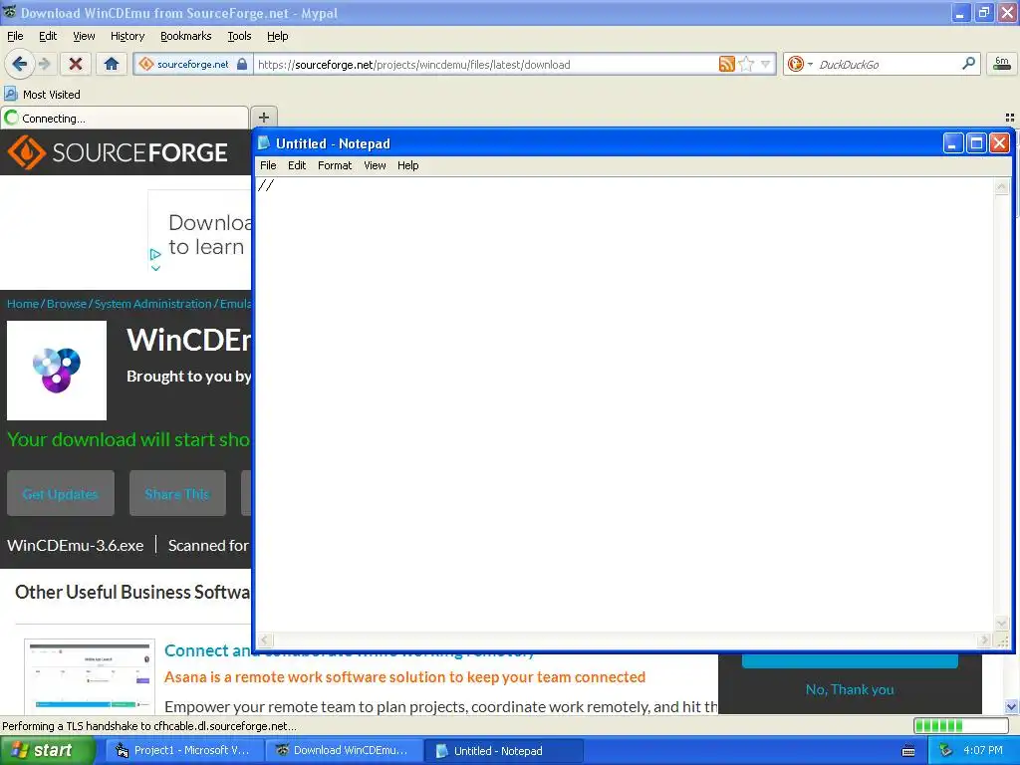Click the search magnifier icon

(x=968, y=64)
